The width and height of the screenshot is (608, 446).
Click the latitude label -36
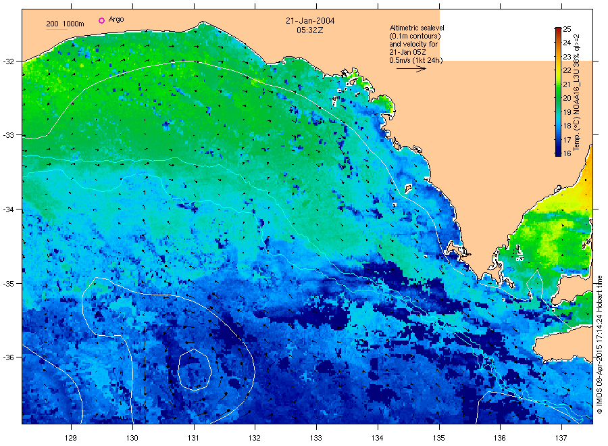tap(7, 357)
